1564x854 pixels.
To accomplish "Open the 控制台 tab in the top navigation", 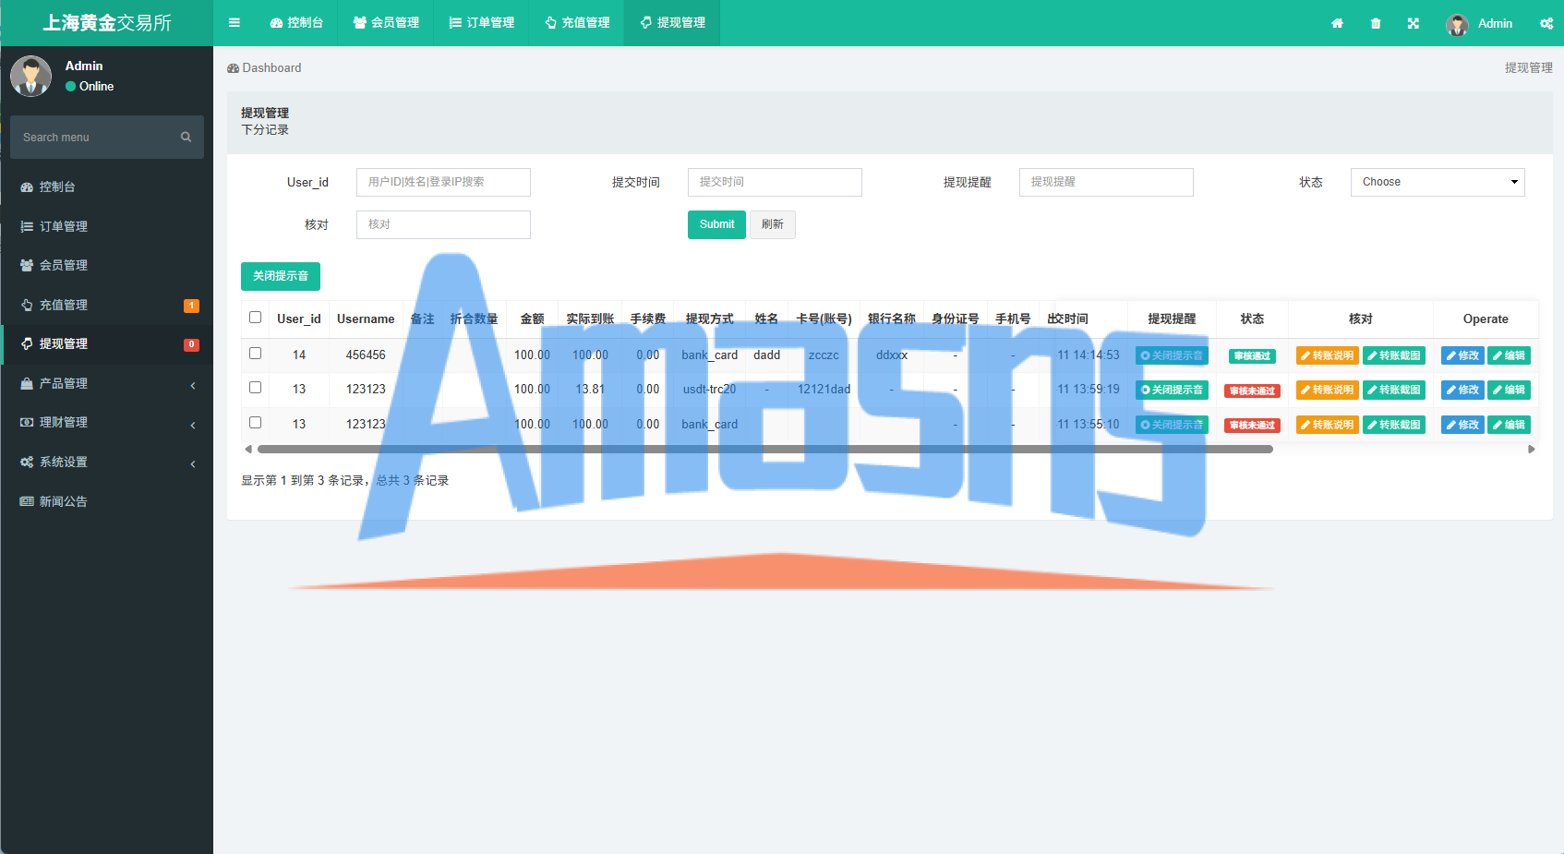I will (x=296, y=23).
